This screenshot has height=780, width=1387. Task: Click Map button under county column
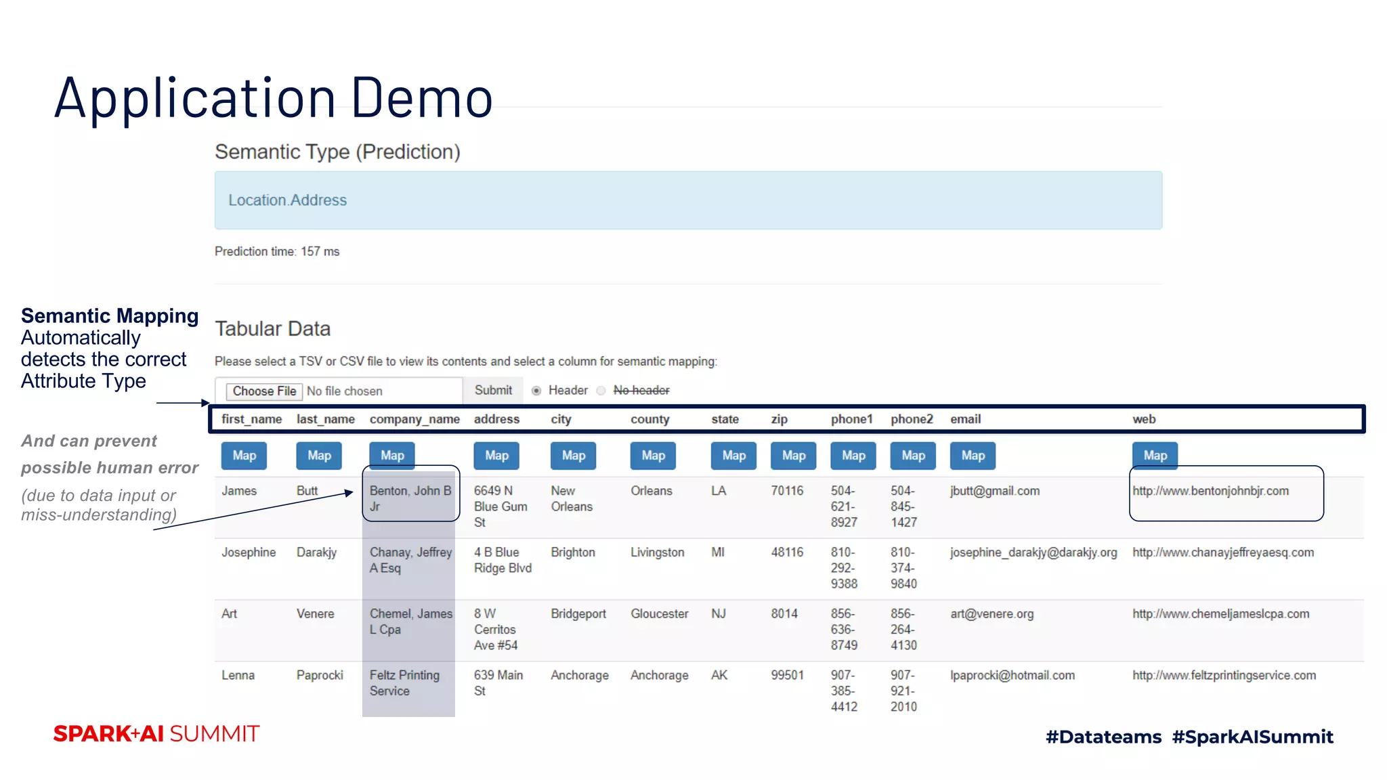click(x=653, y=456)
